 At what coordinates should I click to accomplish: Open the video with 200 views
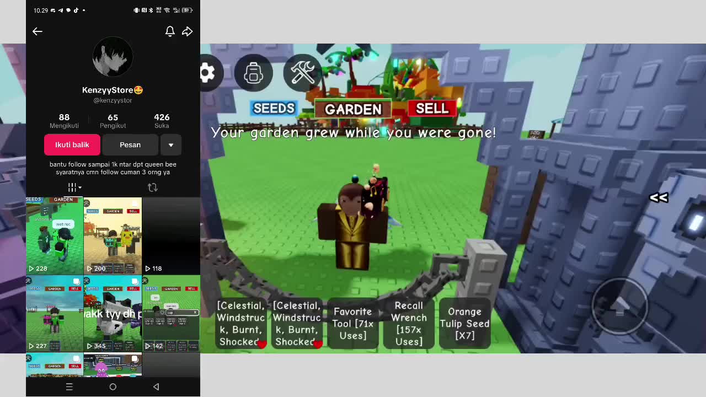[113, 236]
